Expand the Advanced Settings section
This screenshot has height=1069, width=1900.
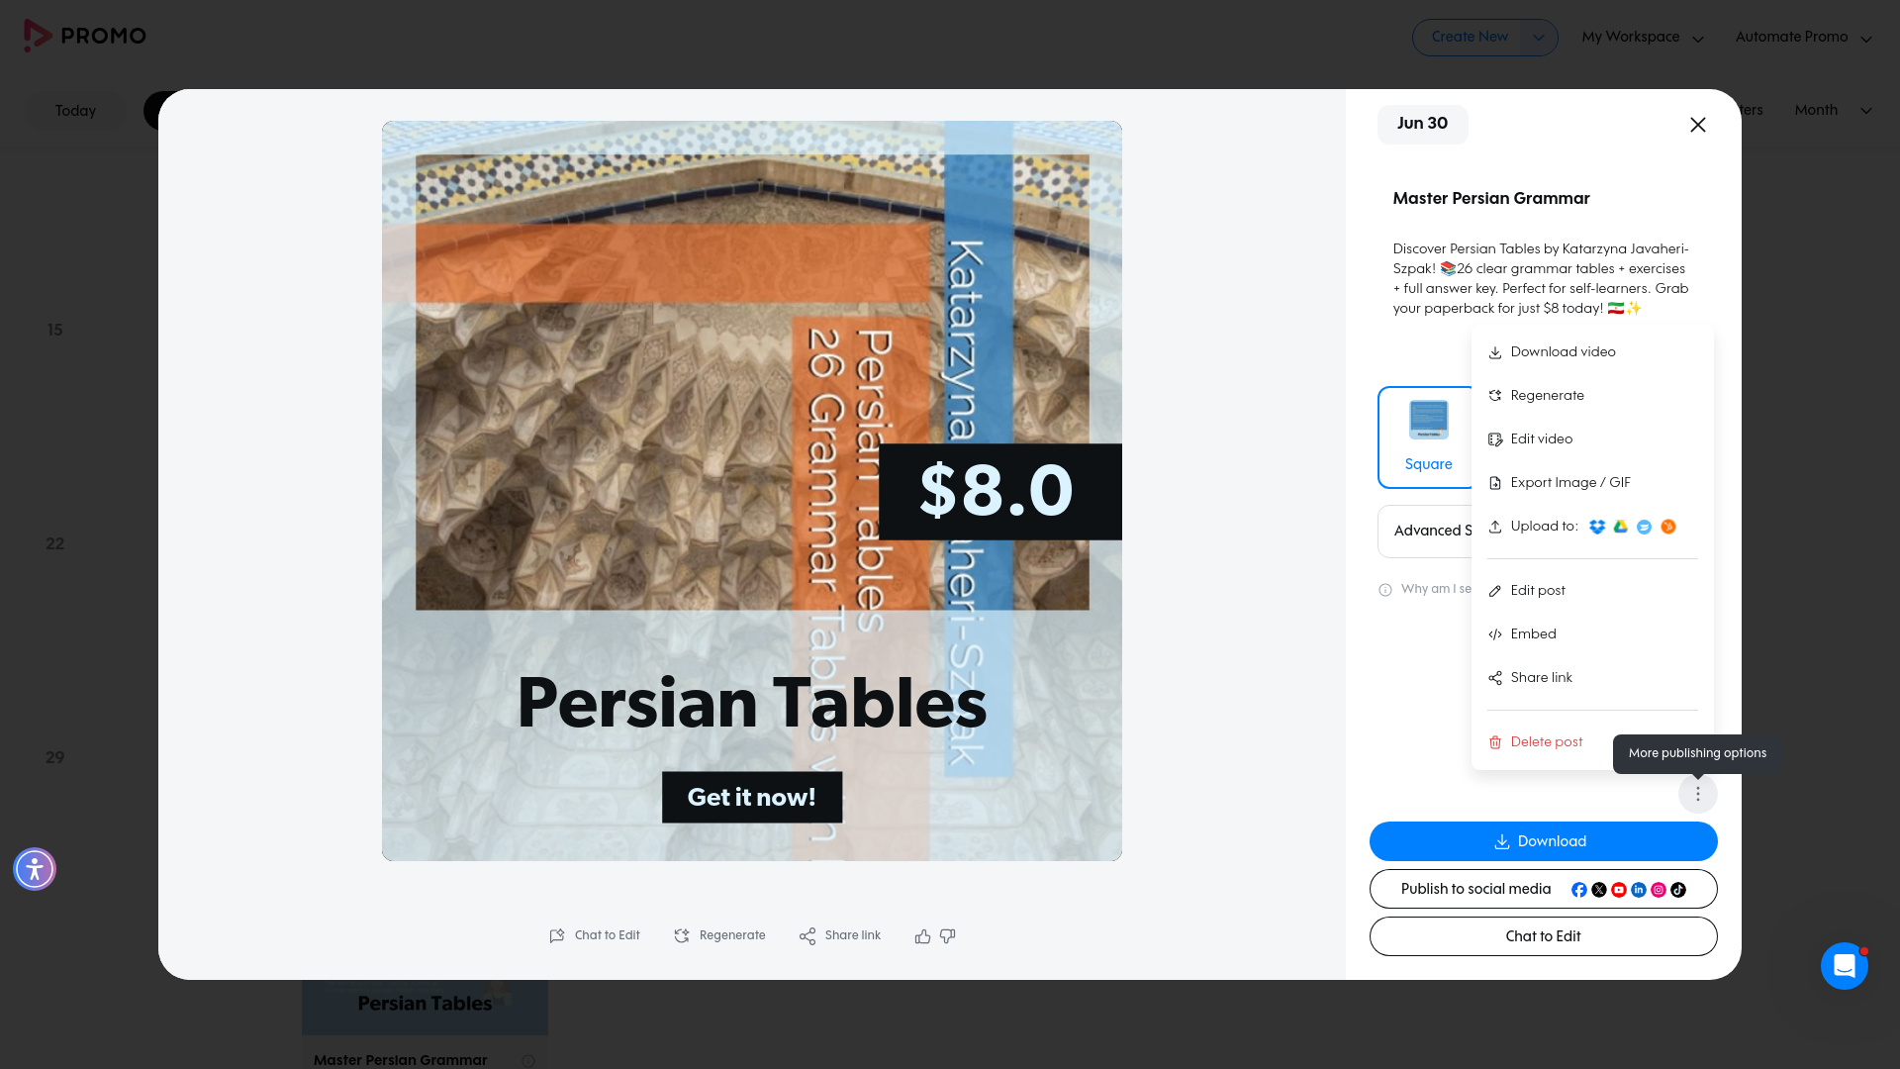[x=1425, y=532]
